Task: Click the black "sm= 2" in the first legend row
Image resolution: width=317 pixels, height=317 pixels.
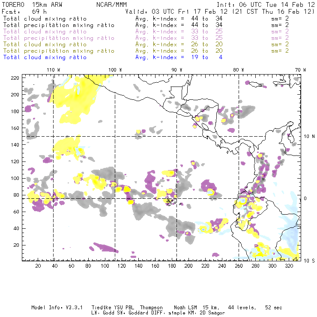Action: point(280,18)
